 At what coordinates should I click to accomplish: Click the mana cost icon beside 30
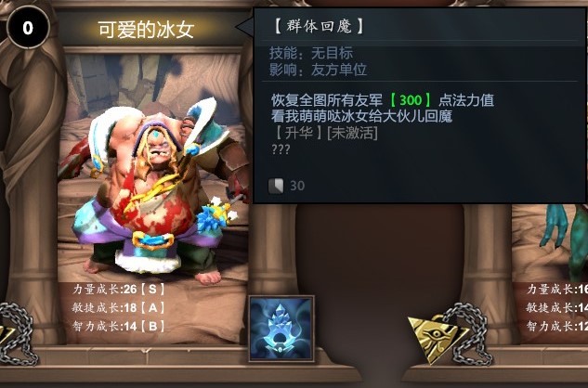(276, 186)
